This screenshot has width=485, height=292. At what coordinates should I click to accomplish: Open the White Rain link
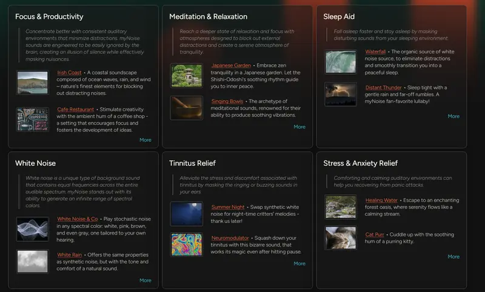(69, 255)
